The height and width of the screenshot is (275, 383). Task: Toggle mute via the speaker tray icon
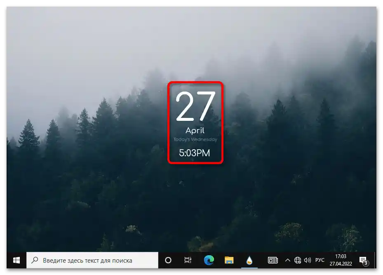point(308,260)
